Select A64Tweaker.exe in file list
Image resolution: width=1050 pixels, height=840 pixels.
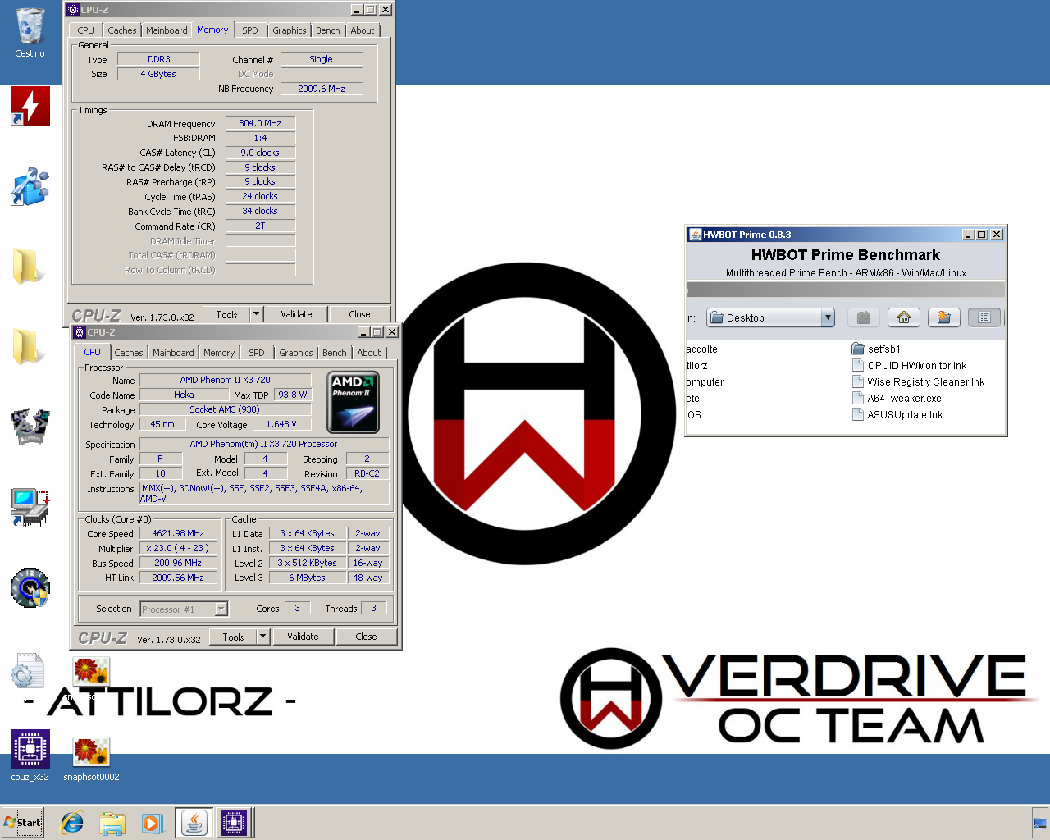(897, 399)
